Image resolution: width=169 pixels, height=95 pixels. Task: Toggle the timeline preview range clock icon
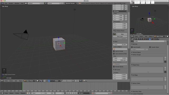pos(27,93)
